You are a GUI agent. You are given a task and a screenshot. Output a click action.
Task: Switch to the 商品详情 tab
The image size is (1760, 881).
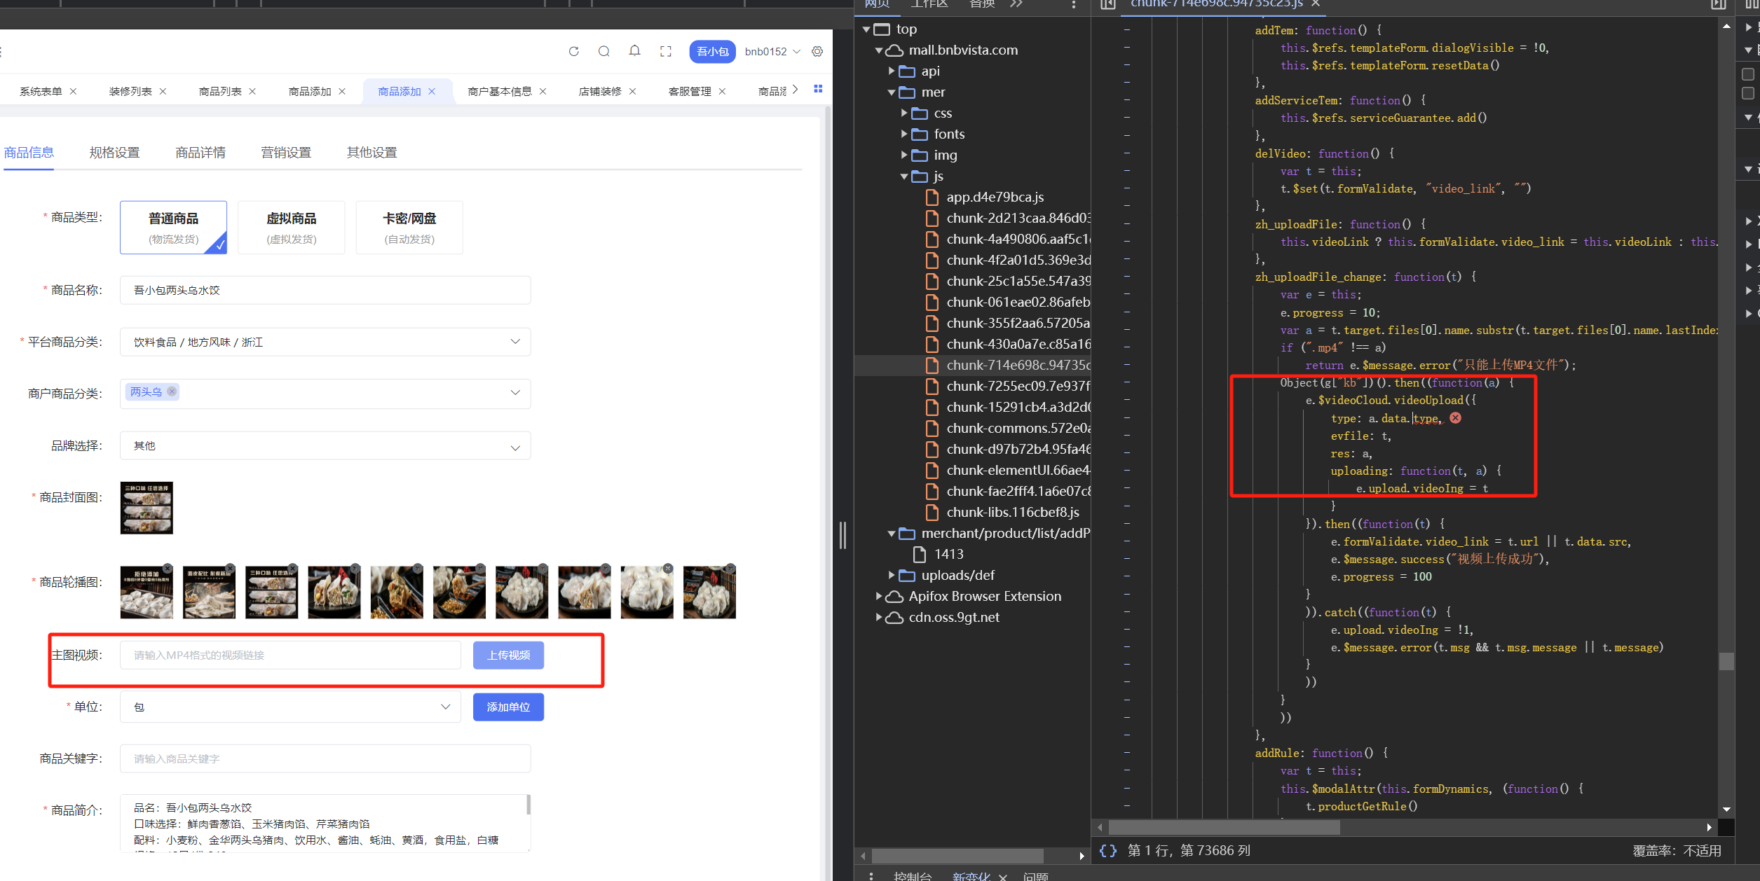click(x=200, y=153)
